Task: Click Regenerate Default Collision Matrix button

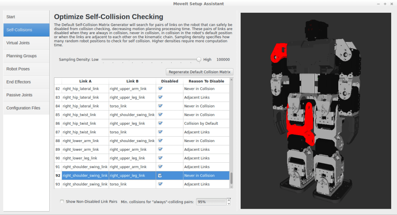Action: pyautogui.click(x=199, y=72)
